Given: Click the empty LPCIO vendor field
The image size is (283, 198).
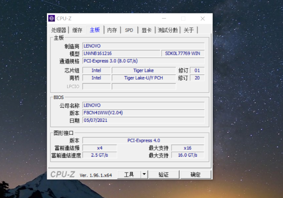Looking at the screenshot, I should coord(97,86).
